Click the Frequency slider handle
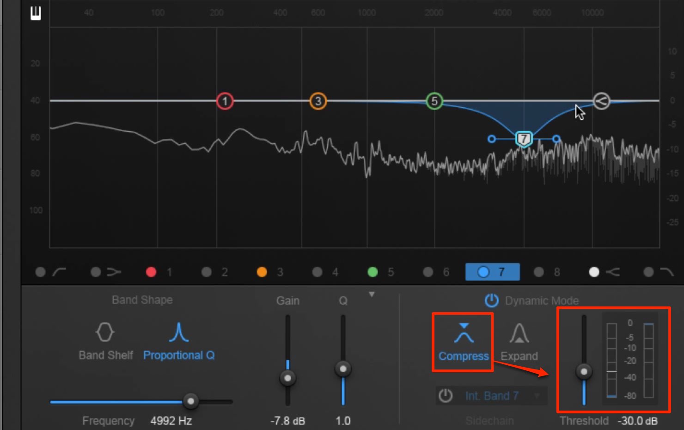This screenshot has width=684, height=430. click(190, 401)
